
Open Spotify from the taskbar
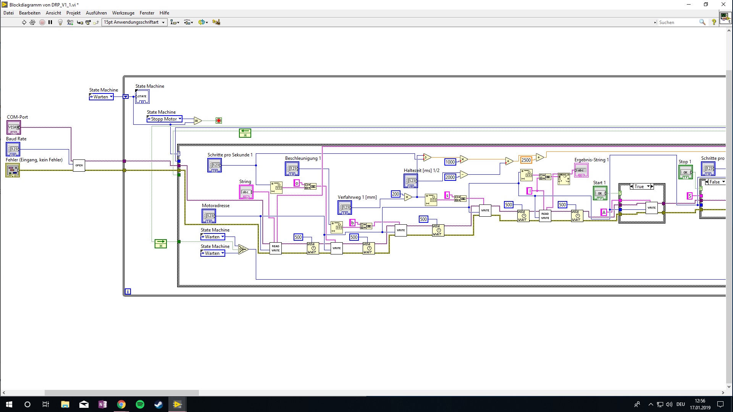(140, 404)
